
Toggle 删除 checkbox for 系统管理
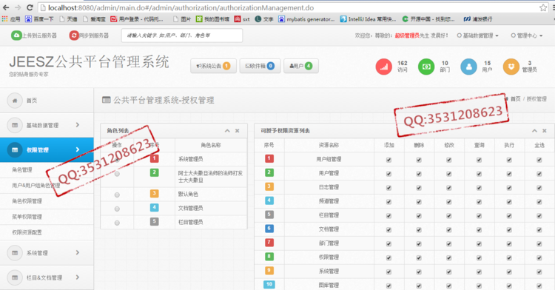point(419,272)
